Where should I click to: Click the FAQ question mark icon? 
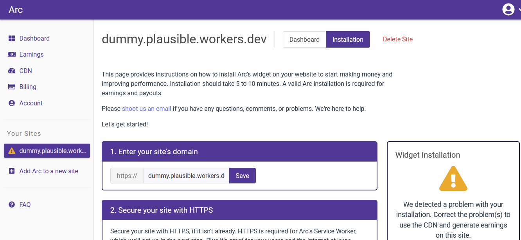12,204
